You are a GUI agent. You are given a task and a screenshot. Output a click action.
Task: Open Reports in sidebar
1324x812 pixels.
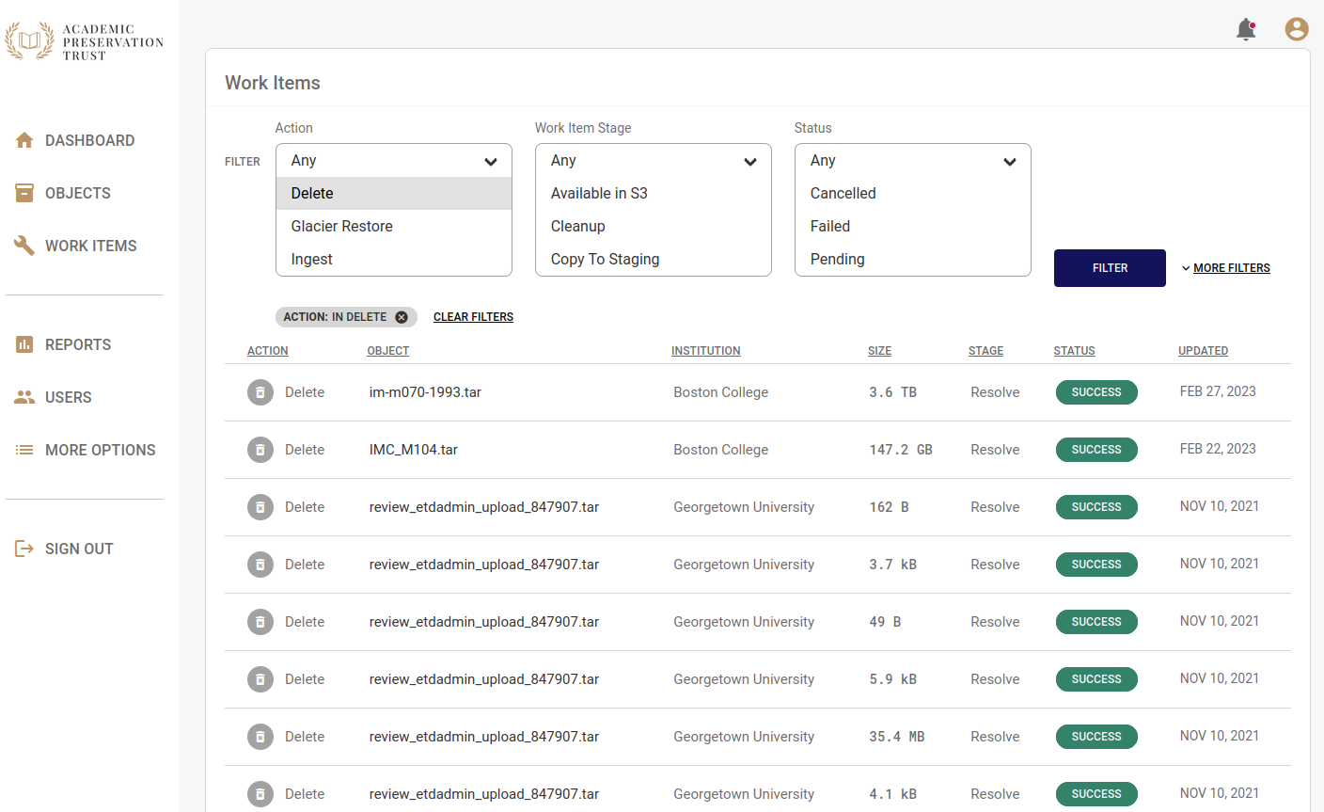point(78,344)
